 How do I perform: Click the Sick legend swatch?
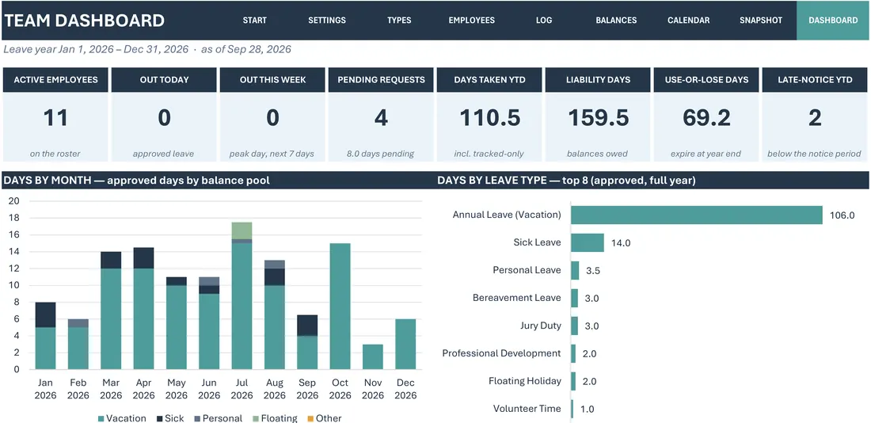159,418
